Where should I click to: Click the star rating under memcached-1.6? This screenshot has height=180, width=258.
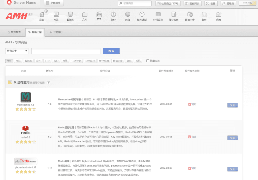coord(26,109)
